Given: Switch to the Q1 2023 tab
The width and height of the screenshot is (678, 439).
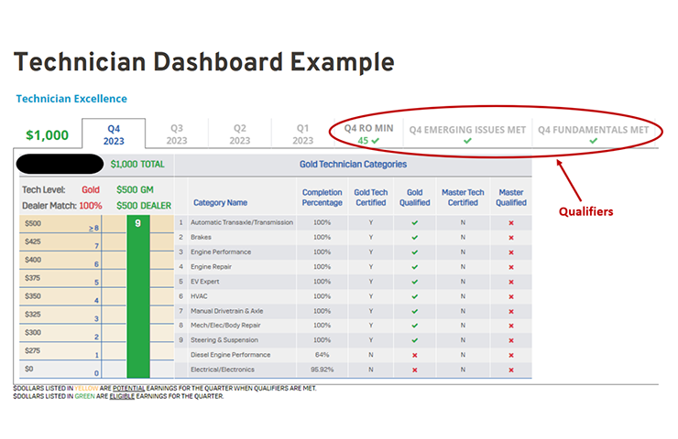Looking at the screenshot, I should [302, 134].
